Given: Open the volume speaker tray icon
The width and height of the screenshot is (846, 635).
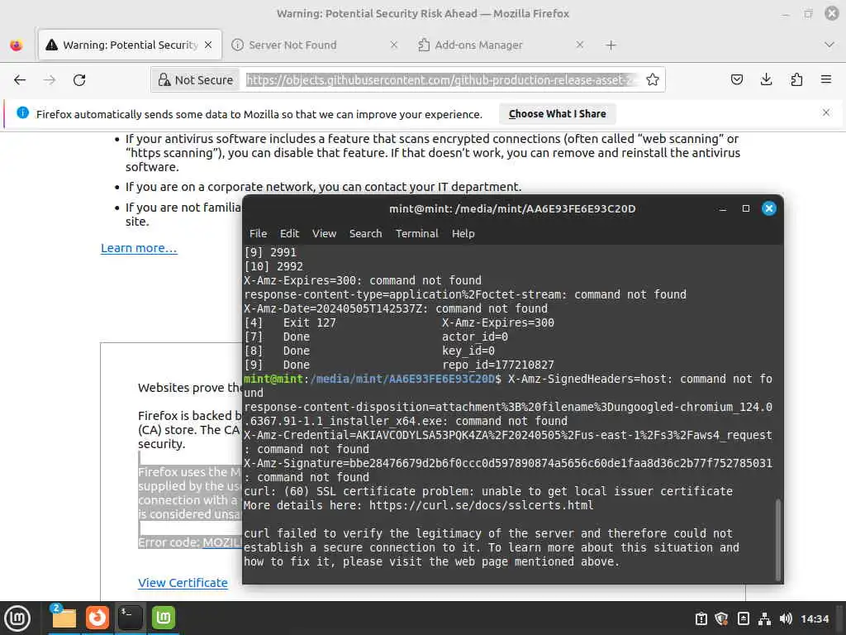Looking at the screenshot, I should click(x=786, y=618).
